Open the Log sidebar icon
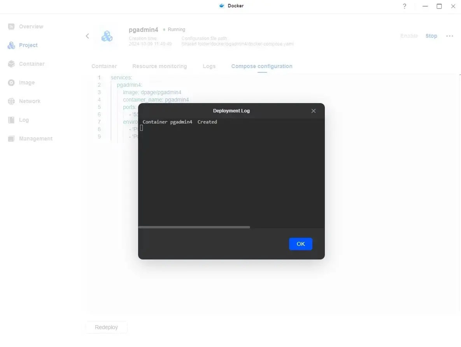 click(x=11, y=120)
